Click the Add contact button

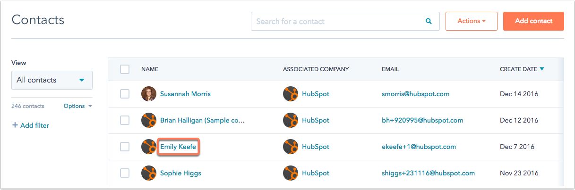(x=533, y=21)
